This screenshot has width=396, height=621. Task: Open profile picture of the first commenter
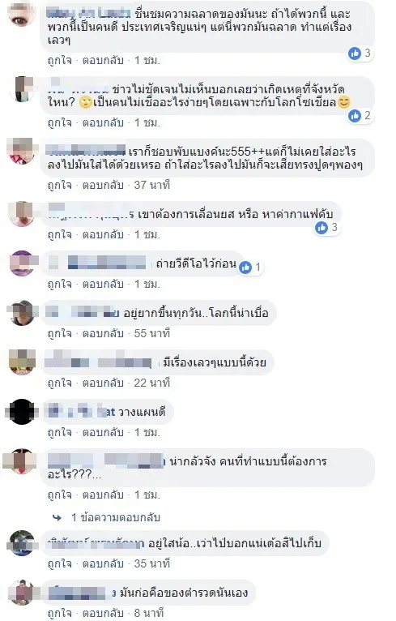coord(22,14)
